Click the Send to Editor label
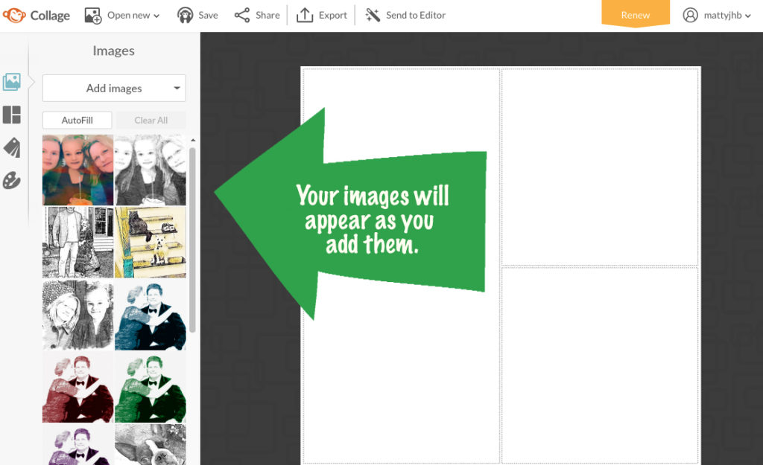The image size is (763, 465). pyautogui.click(x=416, y=15)
